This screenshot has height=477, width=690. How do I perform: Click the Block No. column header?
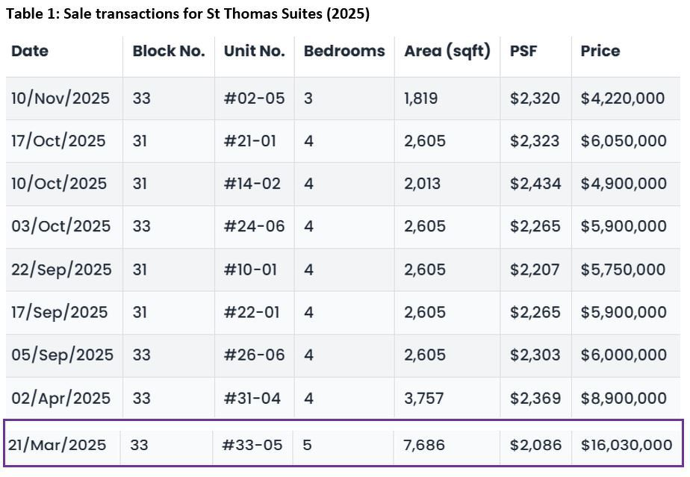point(168,52)
